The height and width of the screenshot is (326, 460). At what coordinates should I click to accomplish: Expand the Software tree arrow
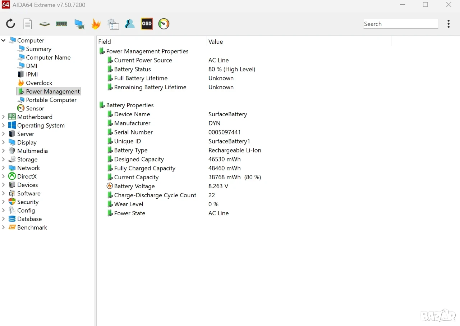click(x=4, y=193)
